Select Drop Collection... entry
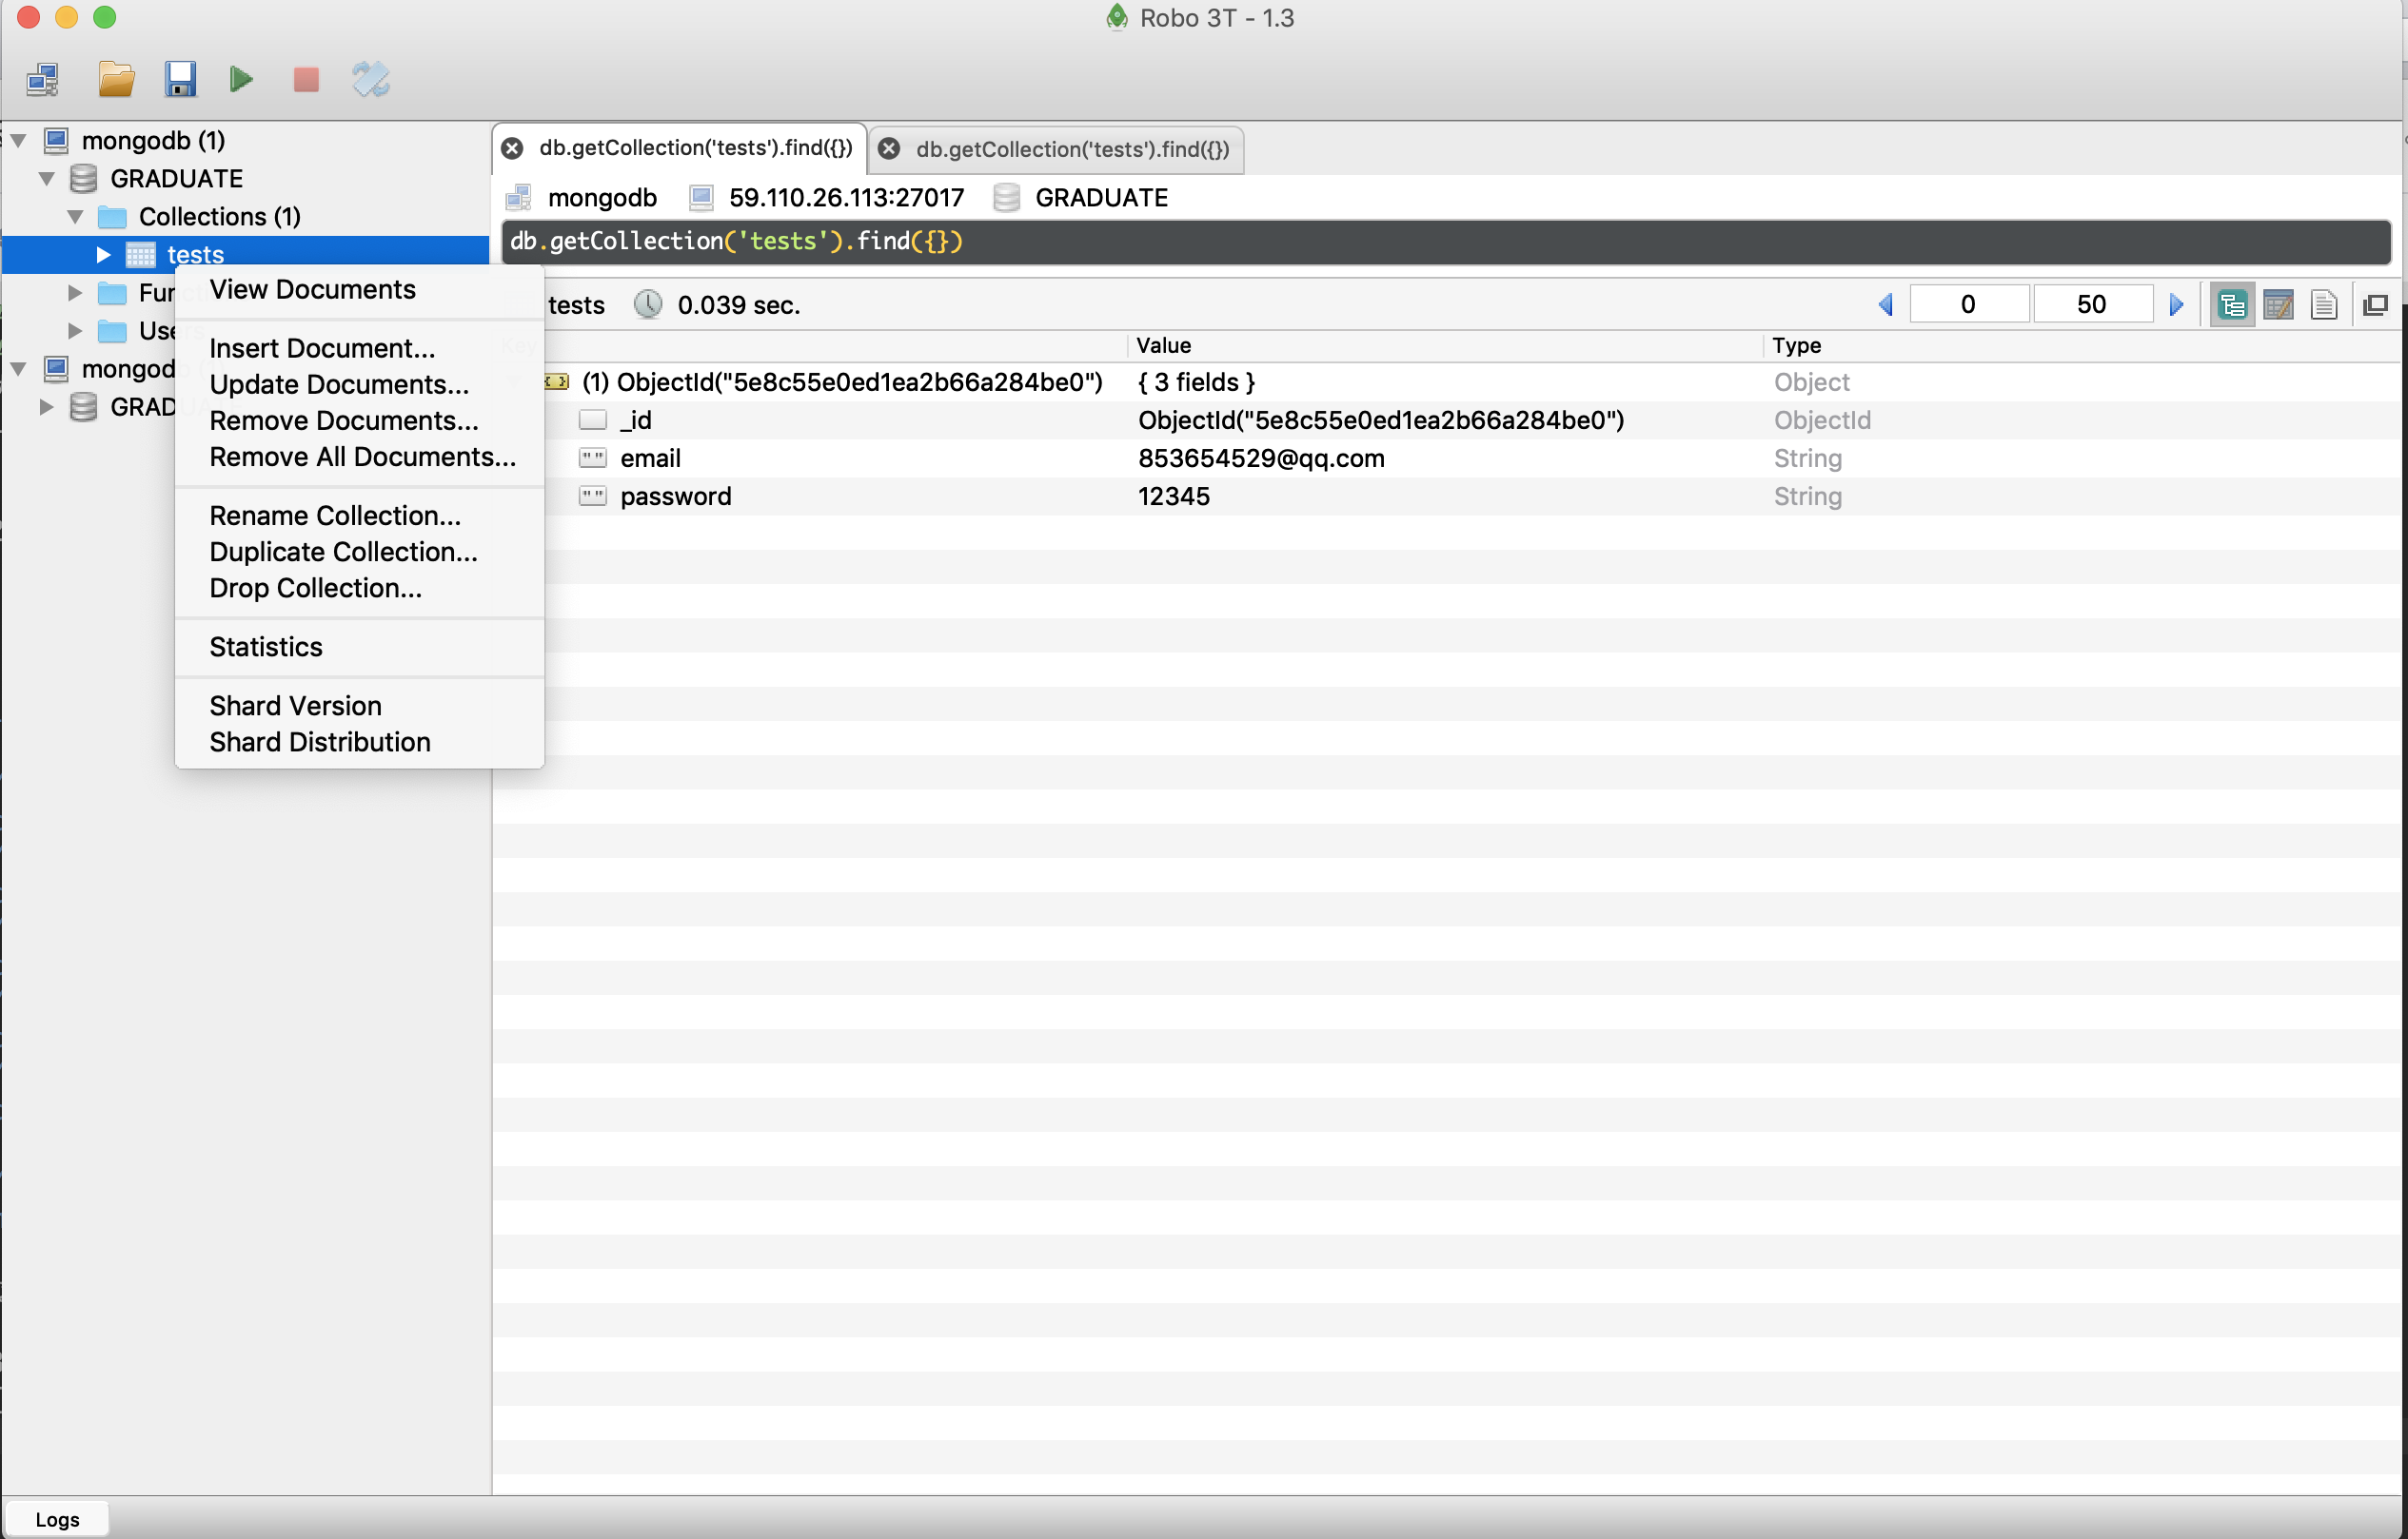The image size is (2408, 1539). [x=359, y=588]
